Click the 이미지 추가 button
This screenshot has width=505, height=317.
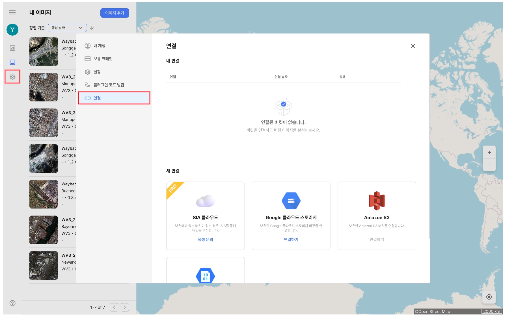pyautogui.click(x=115, y=13)
